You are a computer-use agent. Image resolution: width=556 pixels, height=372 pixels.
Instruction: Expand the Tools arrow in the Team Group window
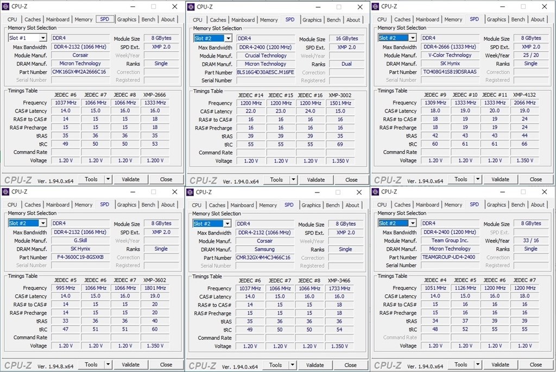[478, 364]
